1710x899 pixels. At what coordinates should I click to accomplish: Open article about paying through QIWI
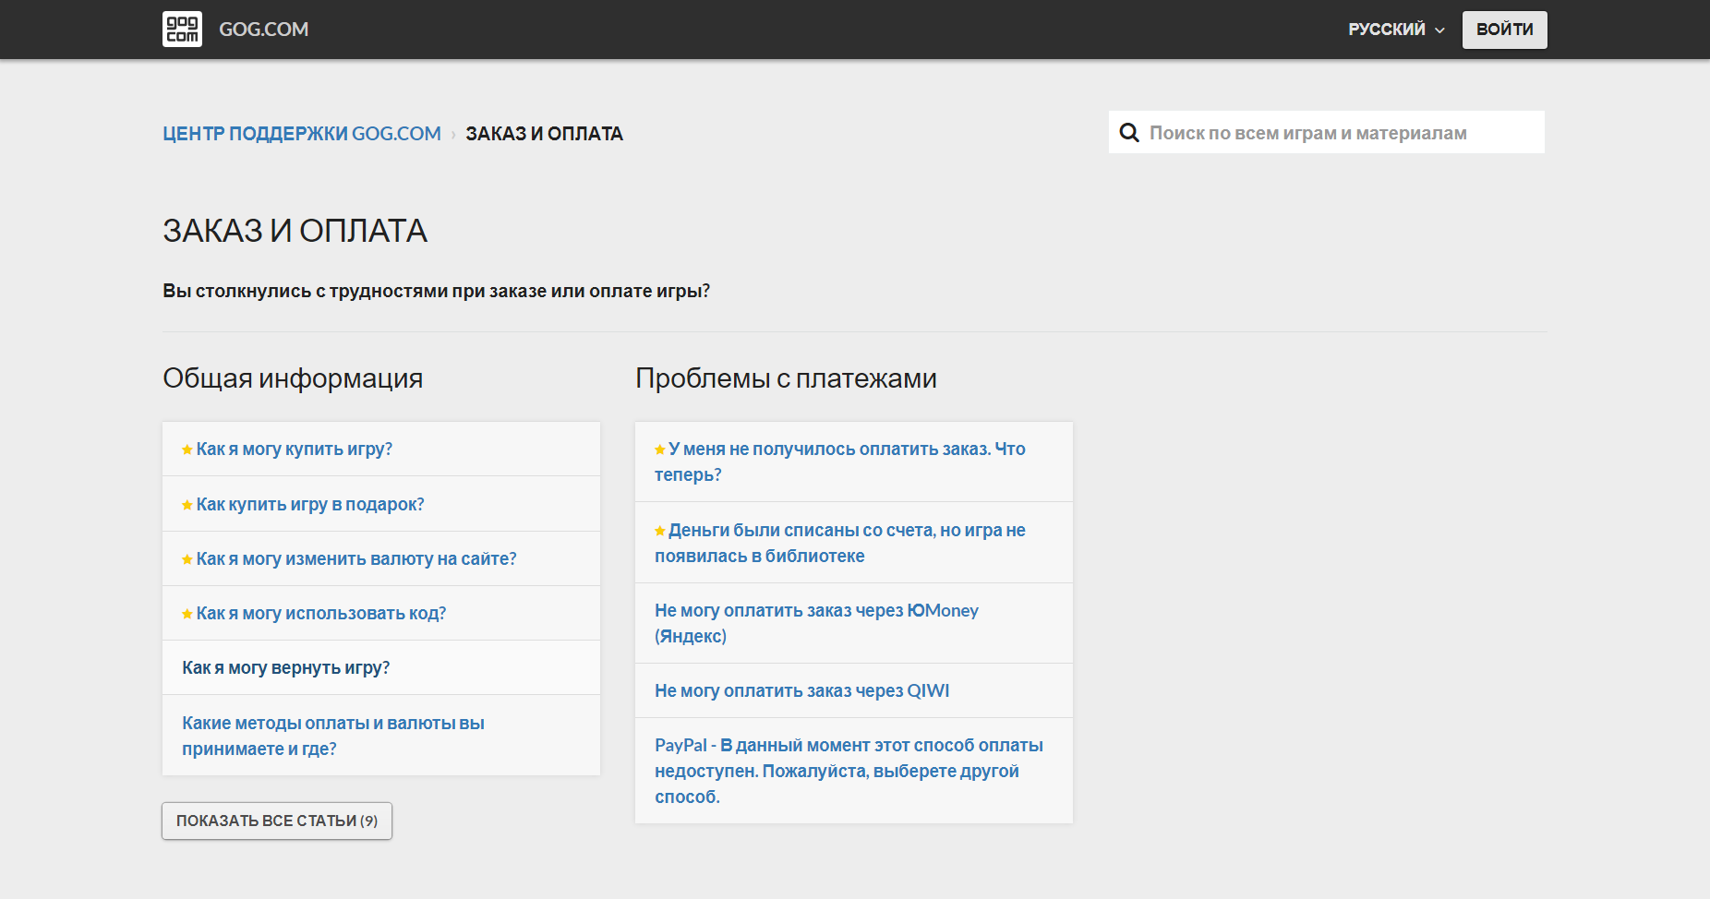pyautogui.click(x=801, y=691)
